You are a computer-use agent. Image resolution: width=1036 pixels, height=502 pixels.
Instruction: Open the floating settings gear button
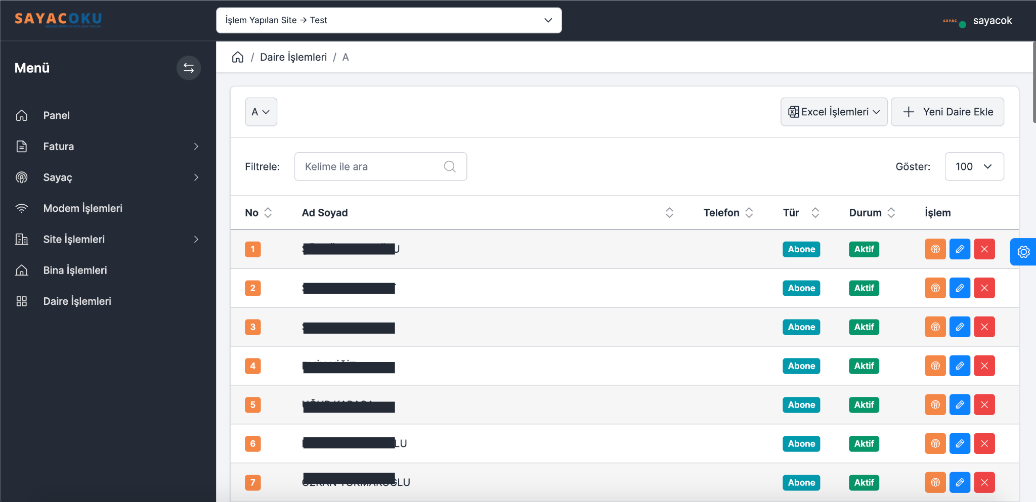point(1023,252)
